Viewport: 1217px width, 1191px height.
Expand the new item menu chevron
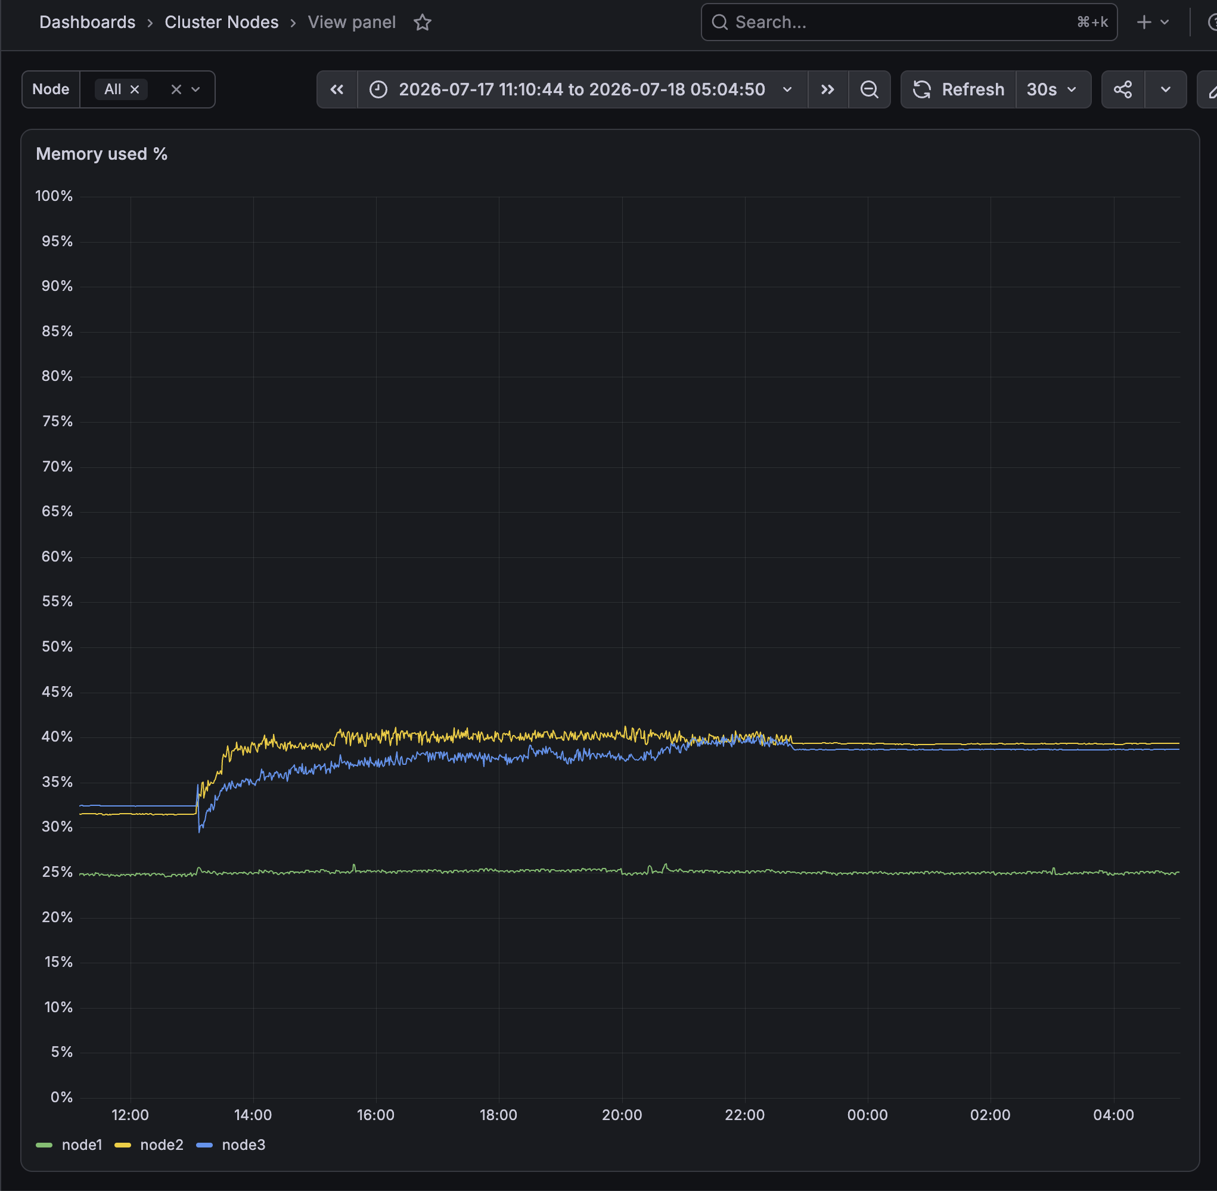pos(1165,23)
